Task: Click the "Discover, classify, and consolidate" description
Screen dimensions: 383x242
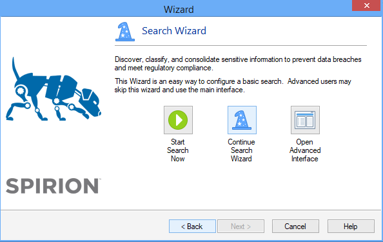Action: [238, 63]
